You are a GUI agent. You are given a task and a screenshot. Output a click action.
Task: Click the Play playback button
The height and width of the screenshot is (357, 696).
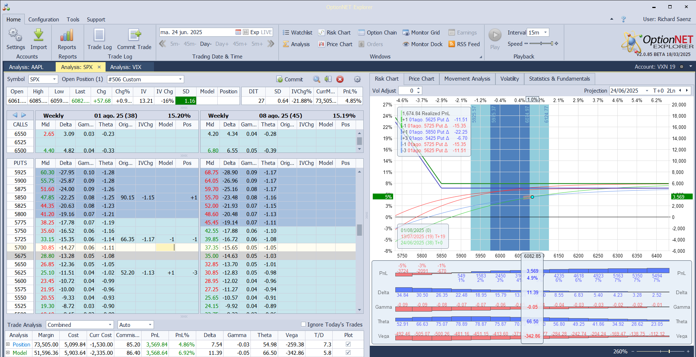click(495, 35)
